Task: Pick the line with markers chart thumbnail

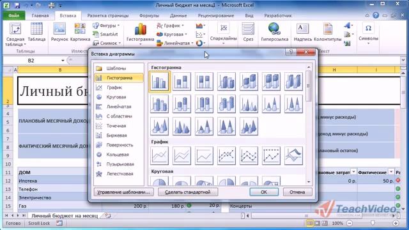Action: coord(226,156)
